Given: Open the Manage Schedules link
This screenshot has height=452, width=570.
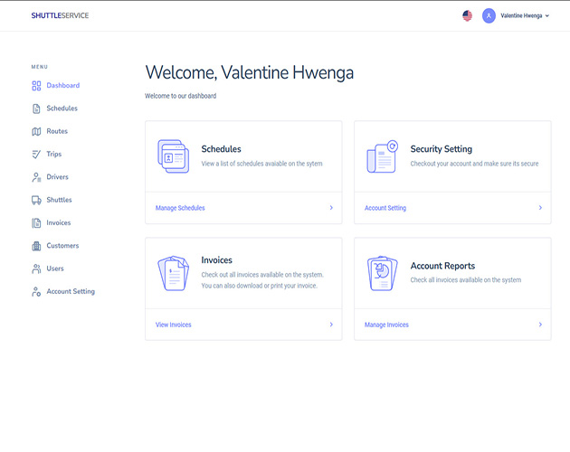Looking at the screenshot, I should [x=180, y=208].
